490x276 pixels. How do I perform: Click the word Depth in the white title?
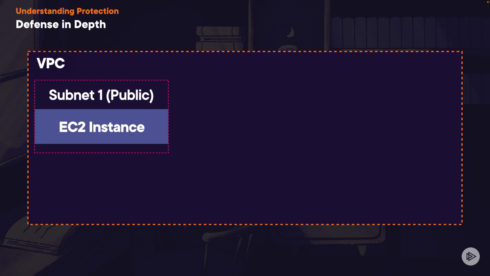[90, 25]
